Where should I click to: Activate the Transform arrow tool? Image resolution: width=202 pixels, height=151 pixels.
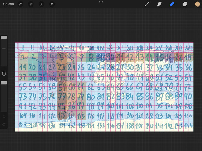click(52, 4)
